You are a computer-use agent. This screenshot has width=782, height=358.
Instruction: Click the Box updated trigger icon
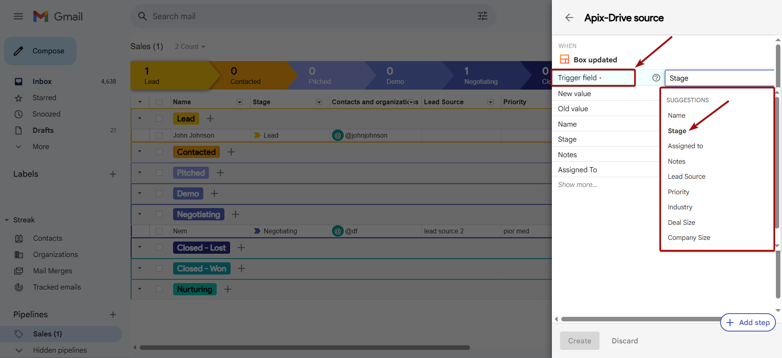click(x=565, y=59)
